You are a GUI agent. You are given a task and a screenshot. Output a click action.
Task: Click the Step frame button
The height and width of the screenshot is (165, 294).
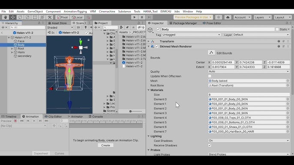[149, 17]
